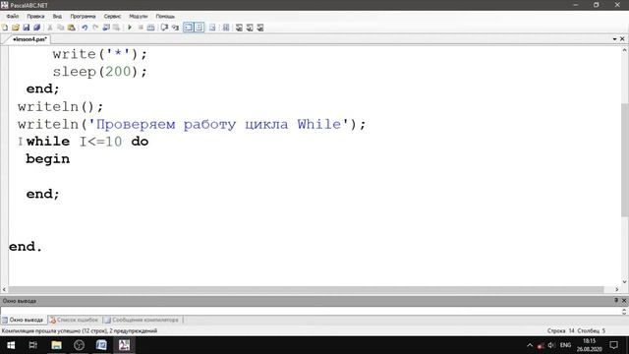Click the final 'end.' line
Image resolution: width=629 pixels, height=354 pixels.
[26, 247]
